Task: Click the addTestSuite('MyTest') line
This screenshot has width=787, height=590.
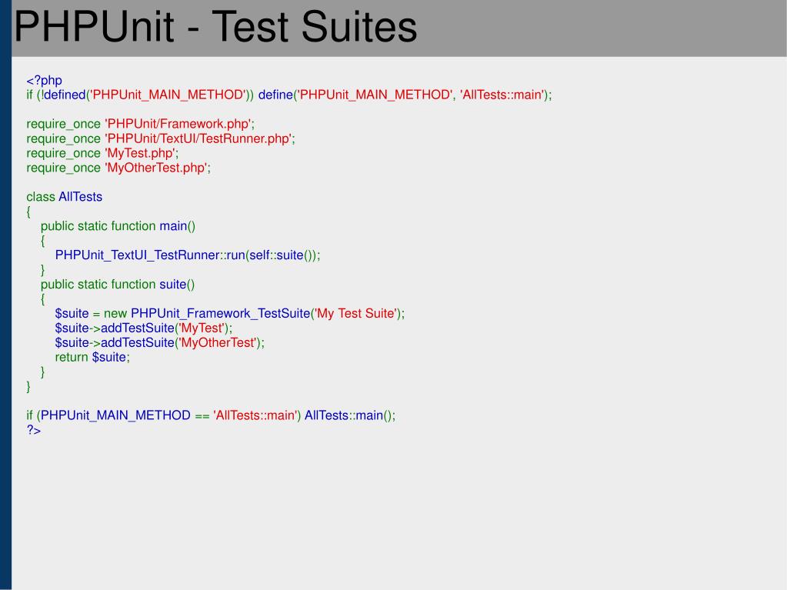Action: click(x=144, y=328)
